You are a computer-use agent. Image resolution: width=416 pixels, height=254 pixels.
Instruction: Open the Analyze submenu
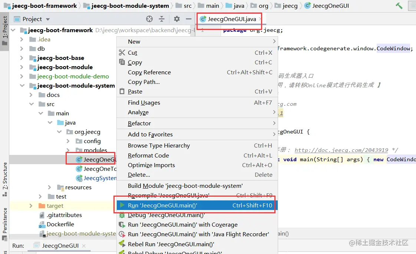point(197,112)
